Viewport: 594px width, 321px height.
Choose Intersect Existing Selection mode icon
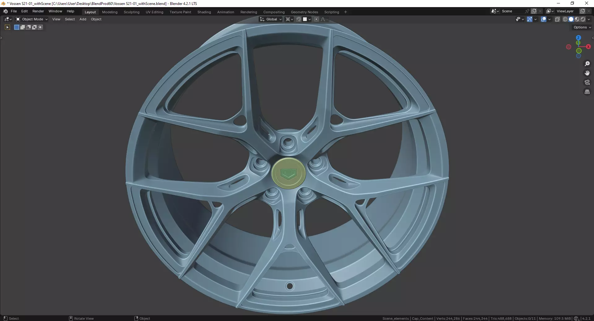coord(40,27)
